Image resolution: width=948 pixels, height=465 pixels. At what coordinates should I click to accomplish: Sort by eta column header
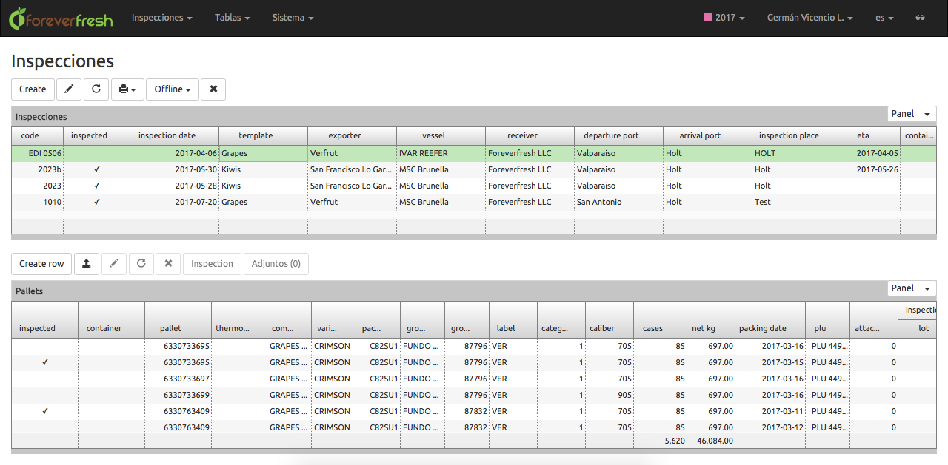pyautogui.click(x=870, y=136)
